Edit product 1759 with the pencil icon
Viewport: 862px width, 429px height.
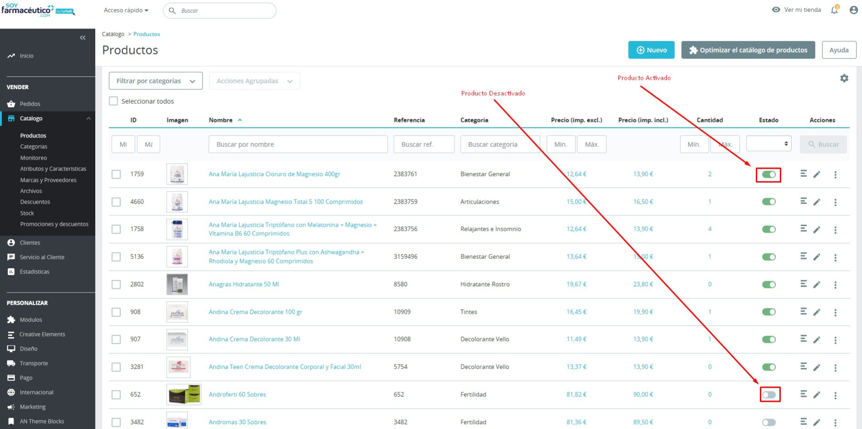coord(817,175)
